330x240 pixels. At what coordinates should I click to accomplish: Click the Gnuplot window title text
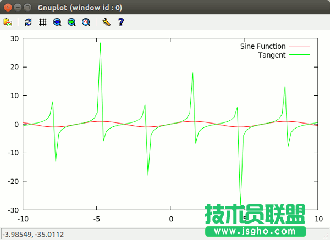click(80, 7)
